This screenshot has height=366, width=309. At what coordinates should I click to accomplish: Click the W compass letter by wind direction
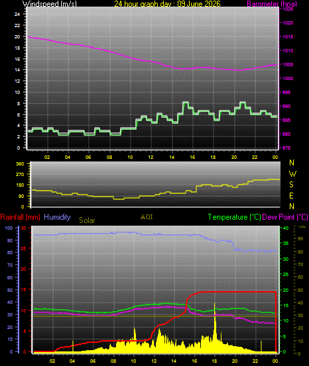click(x=292, y=173)
